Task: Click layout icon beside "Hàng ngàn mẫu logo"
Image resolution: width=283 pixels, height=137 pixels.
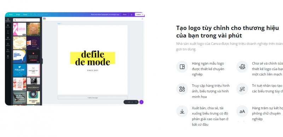Action: coord(182,67)
